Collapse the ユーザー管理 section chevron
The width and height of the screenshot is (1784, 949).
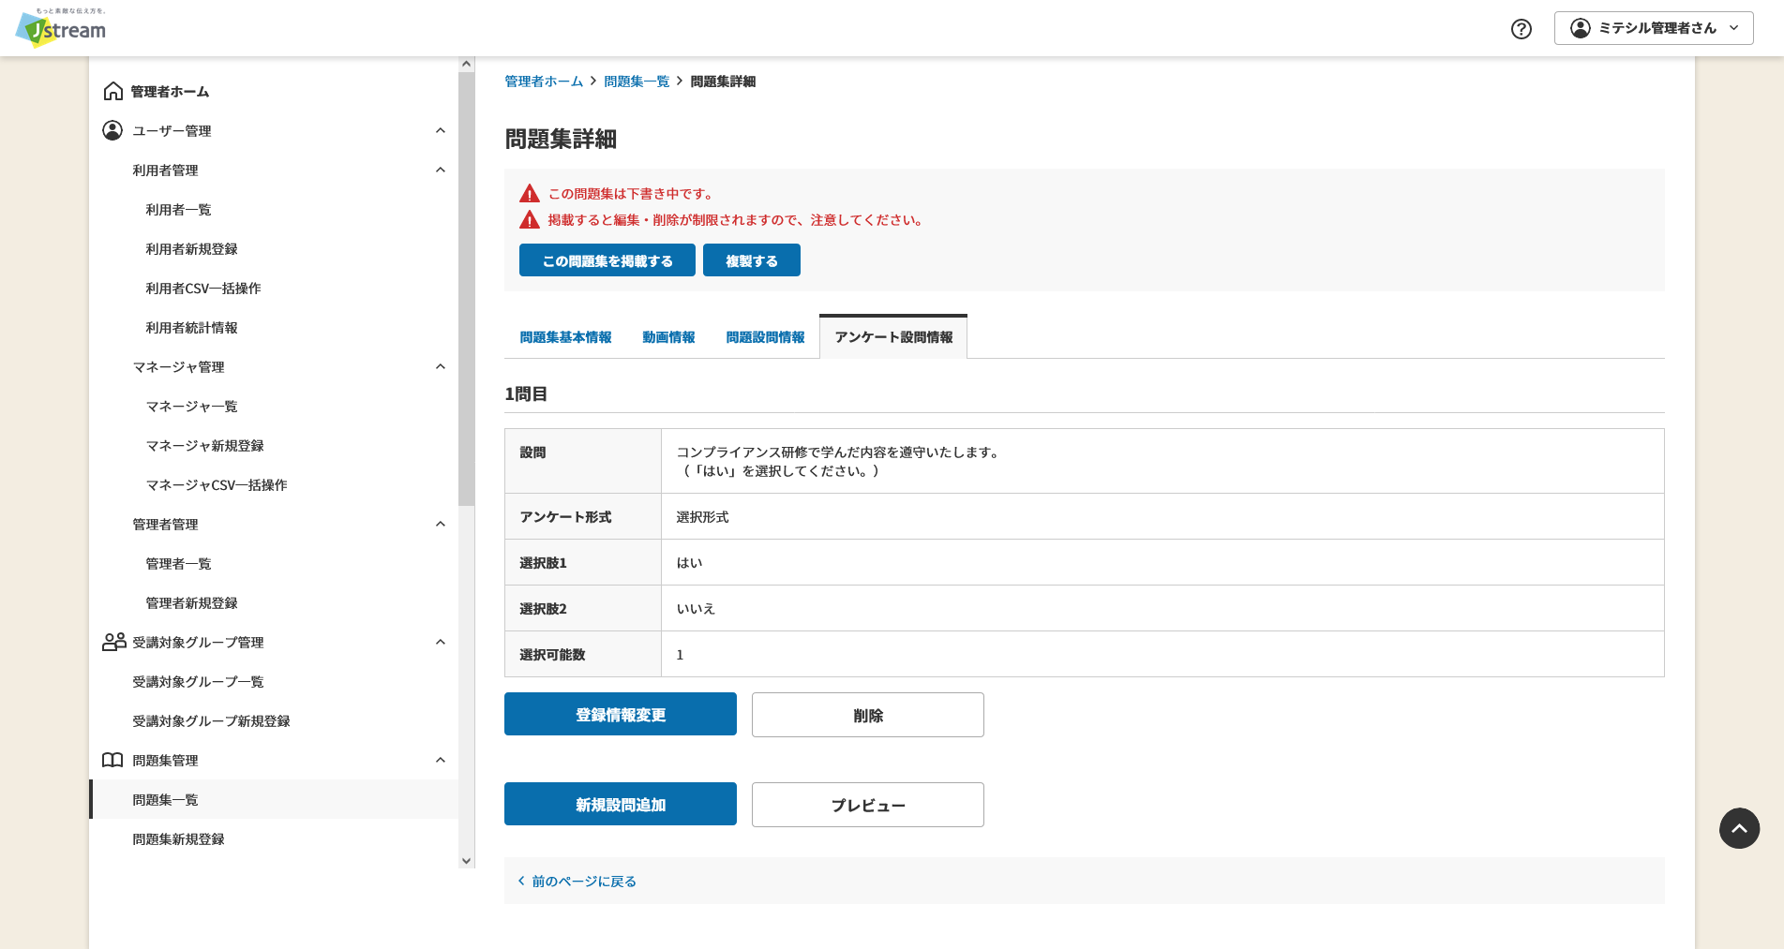coord(441,130)
